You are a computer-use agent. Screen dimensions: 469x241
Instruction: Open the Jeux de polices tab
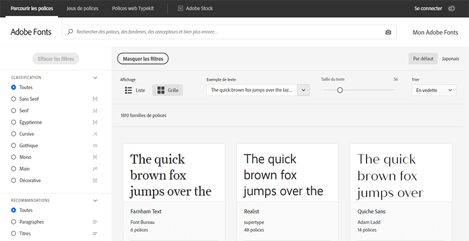(82, 8)
